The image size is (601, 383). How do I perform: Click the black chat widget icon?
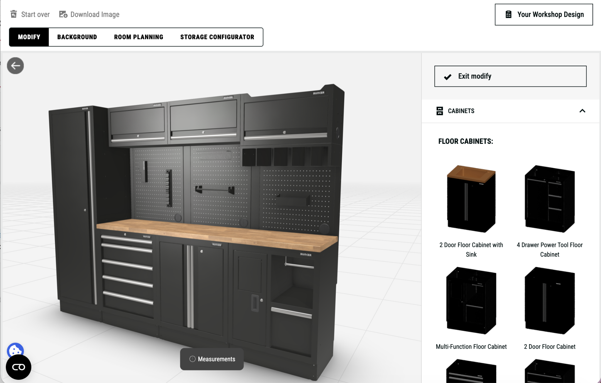pos(18,367)
